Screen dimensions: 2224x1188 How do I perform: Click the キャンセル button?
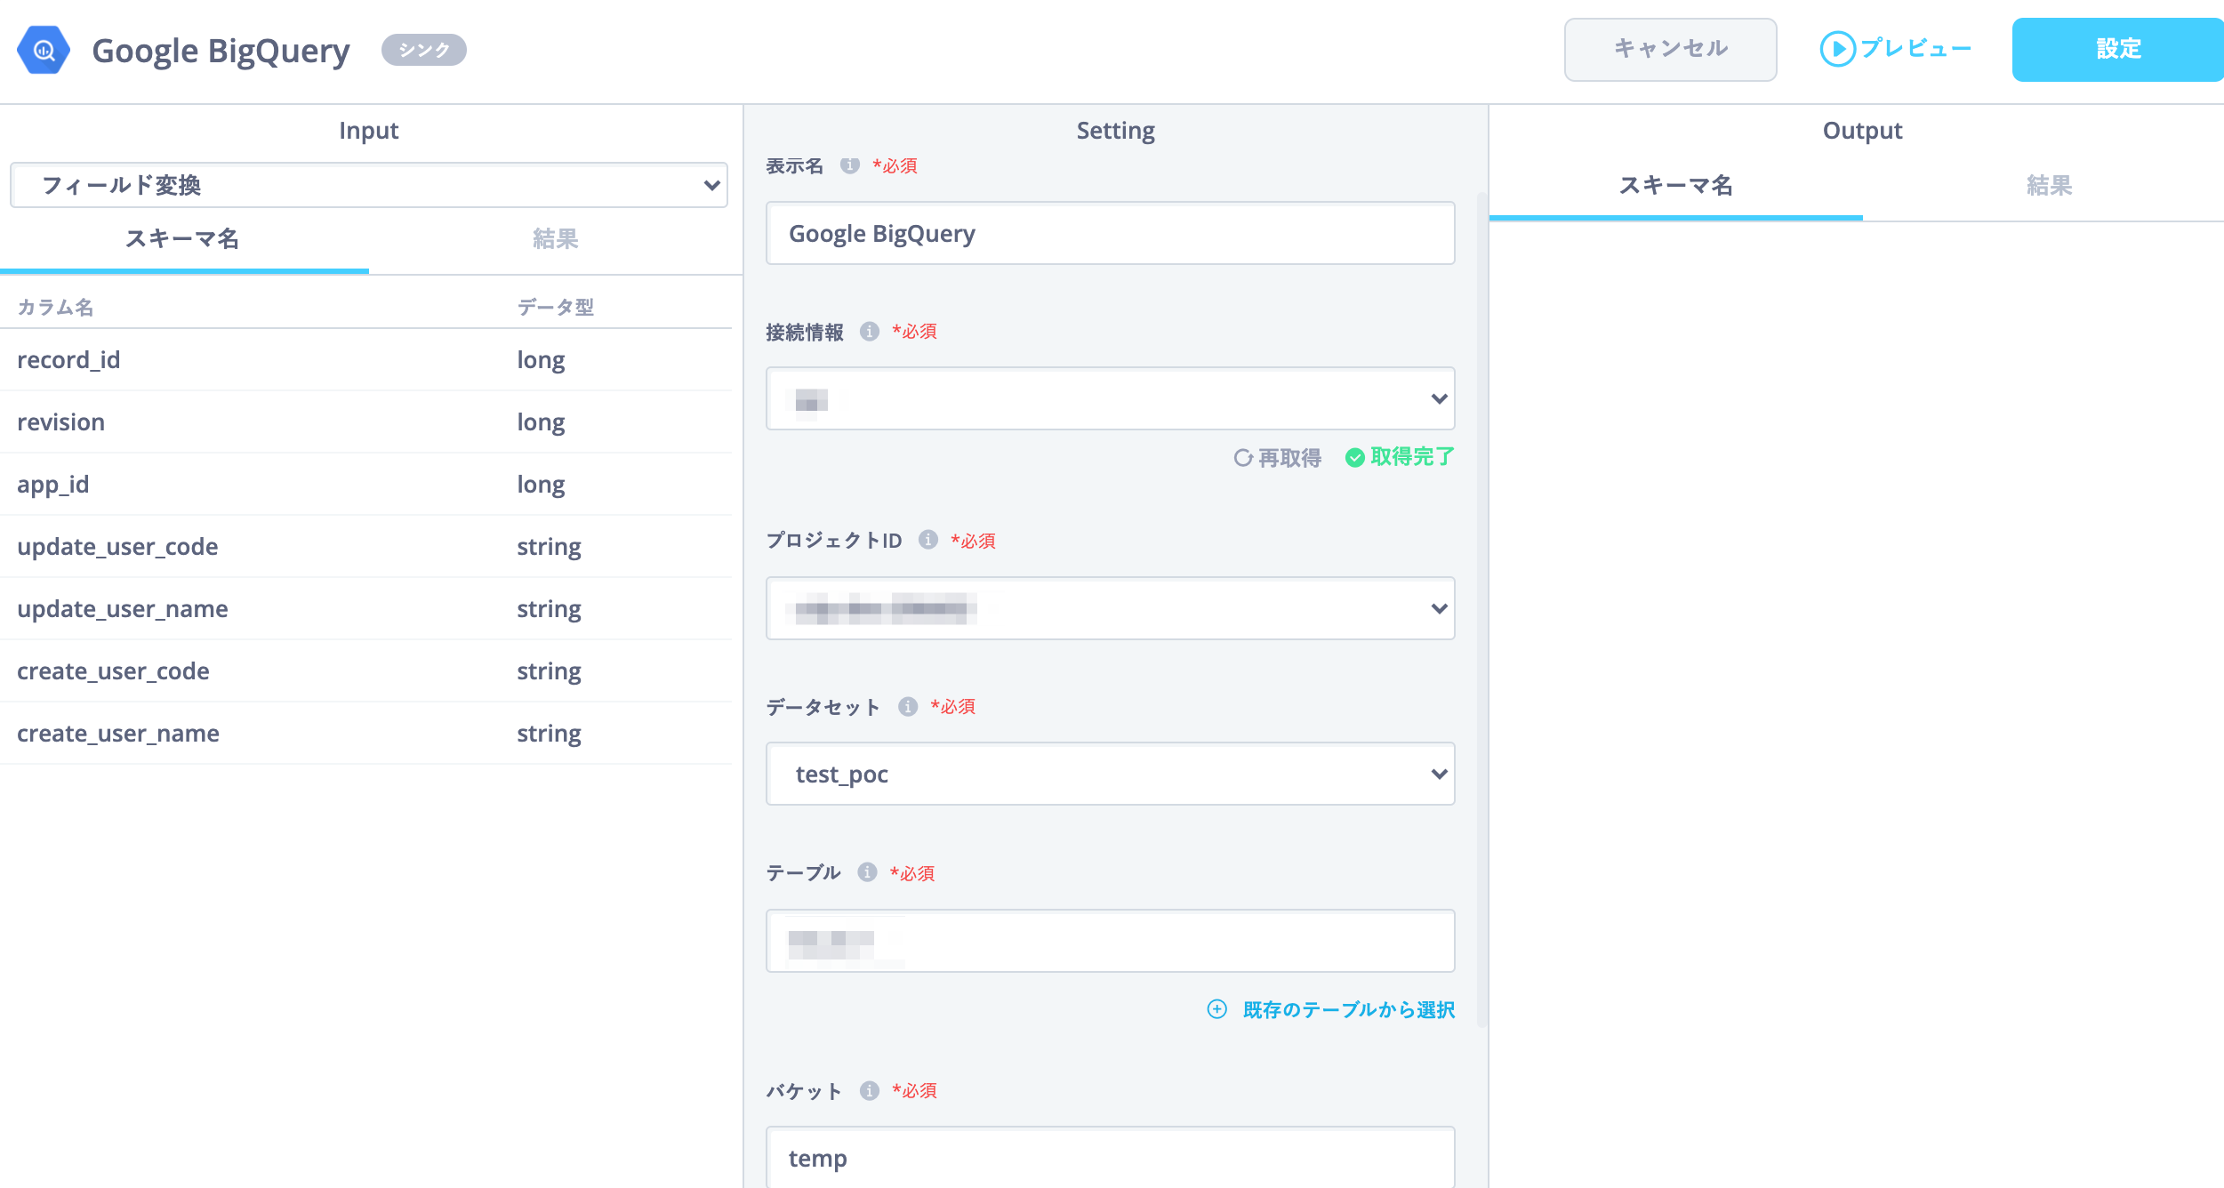[x=1671, y=50]
